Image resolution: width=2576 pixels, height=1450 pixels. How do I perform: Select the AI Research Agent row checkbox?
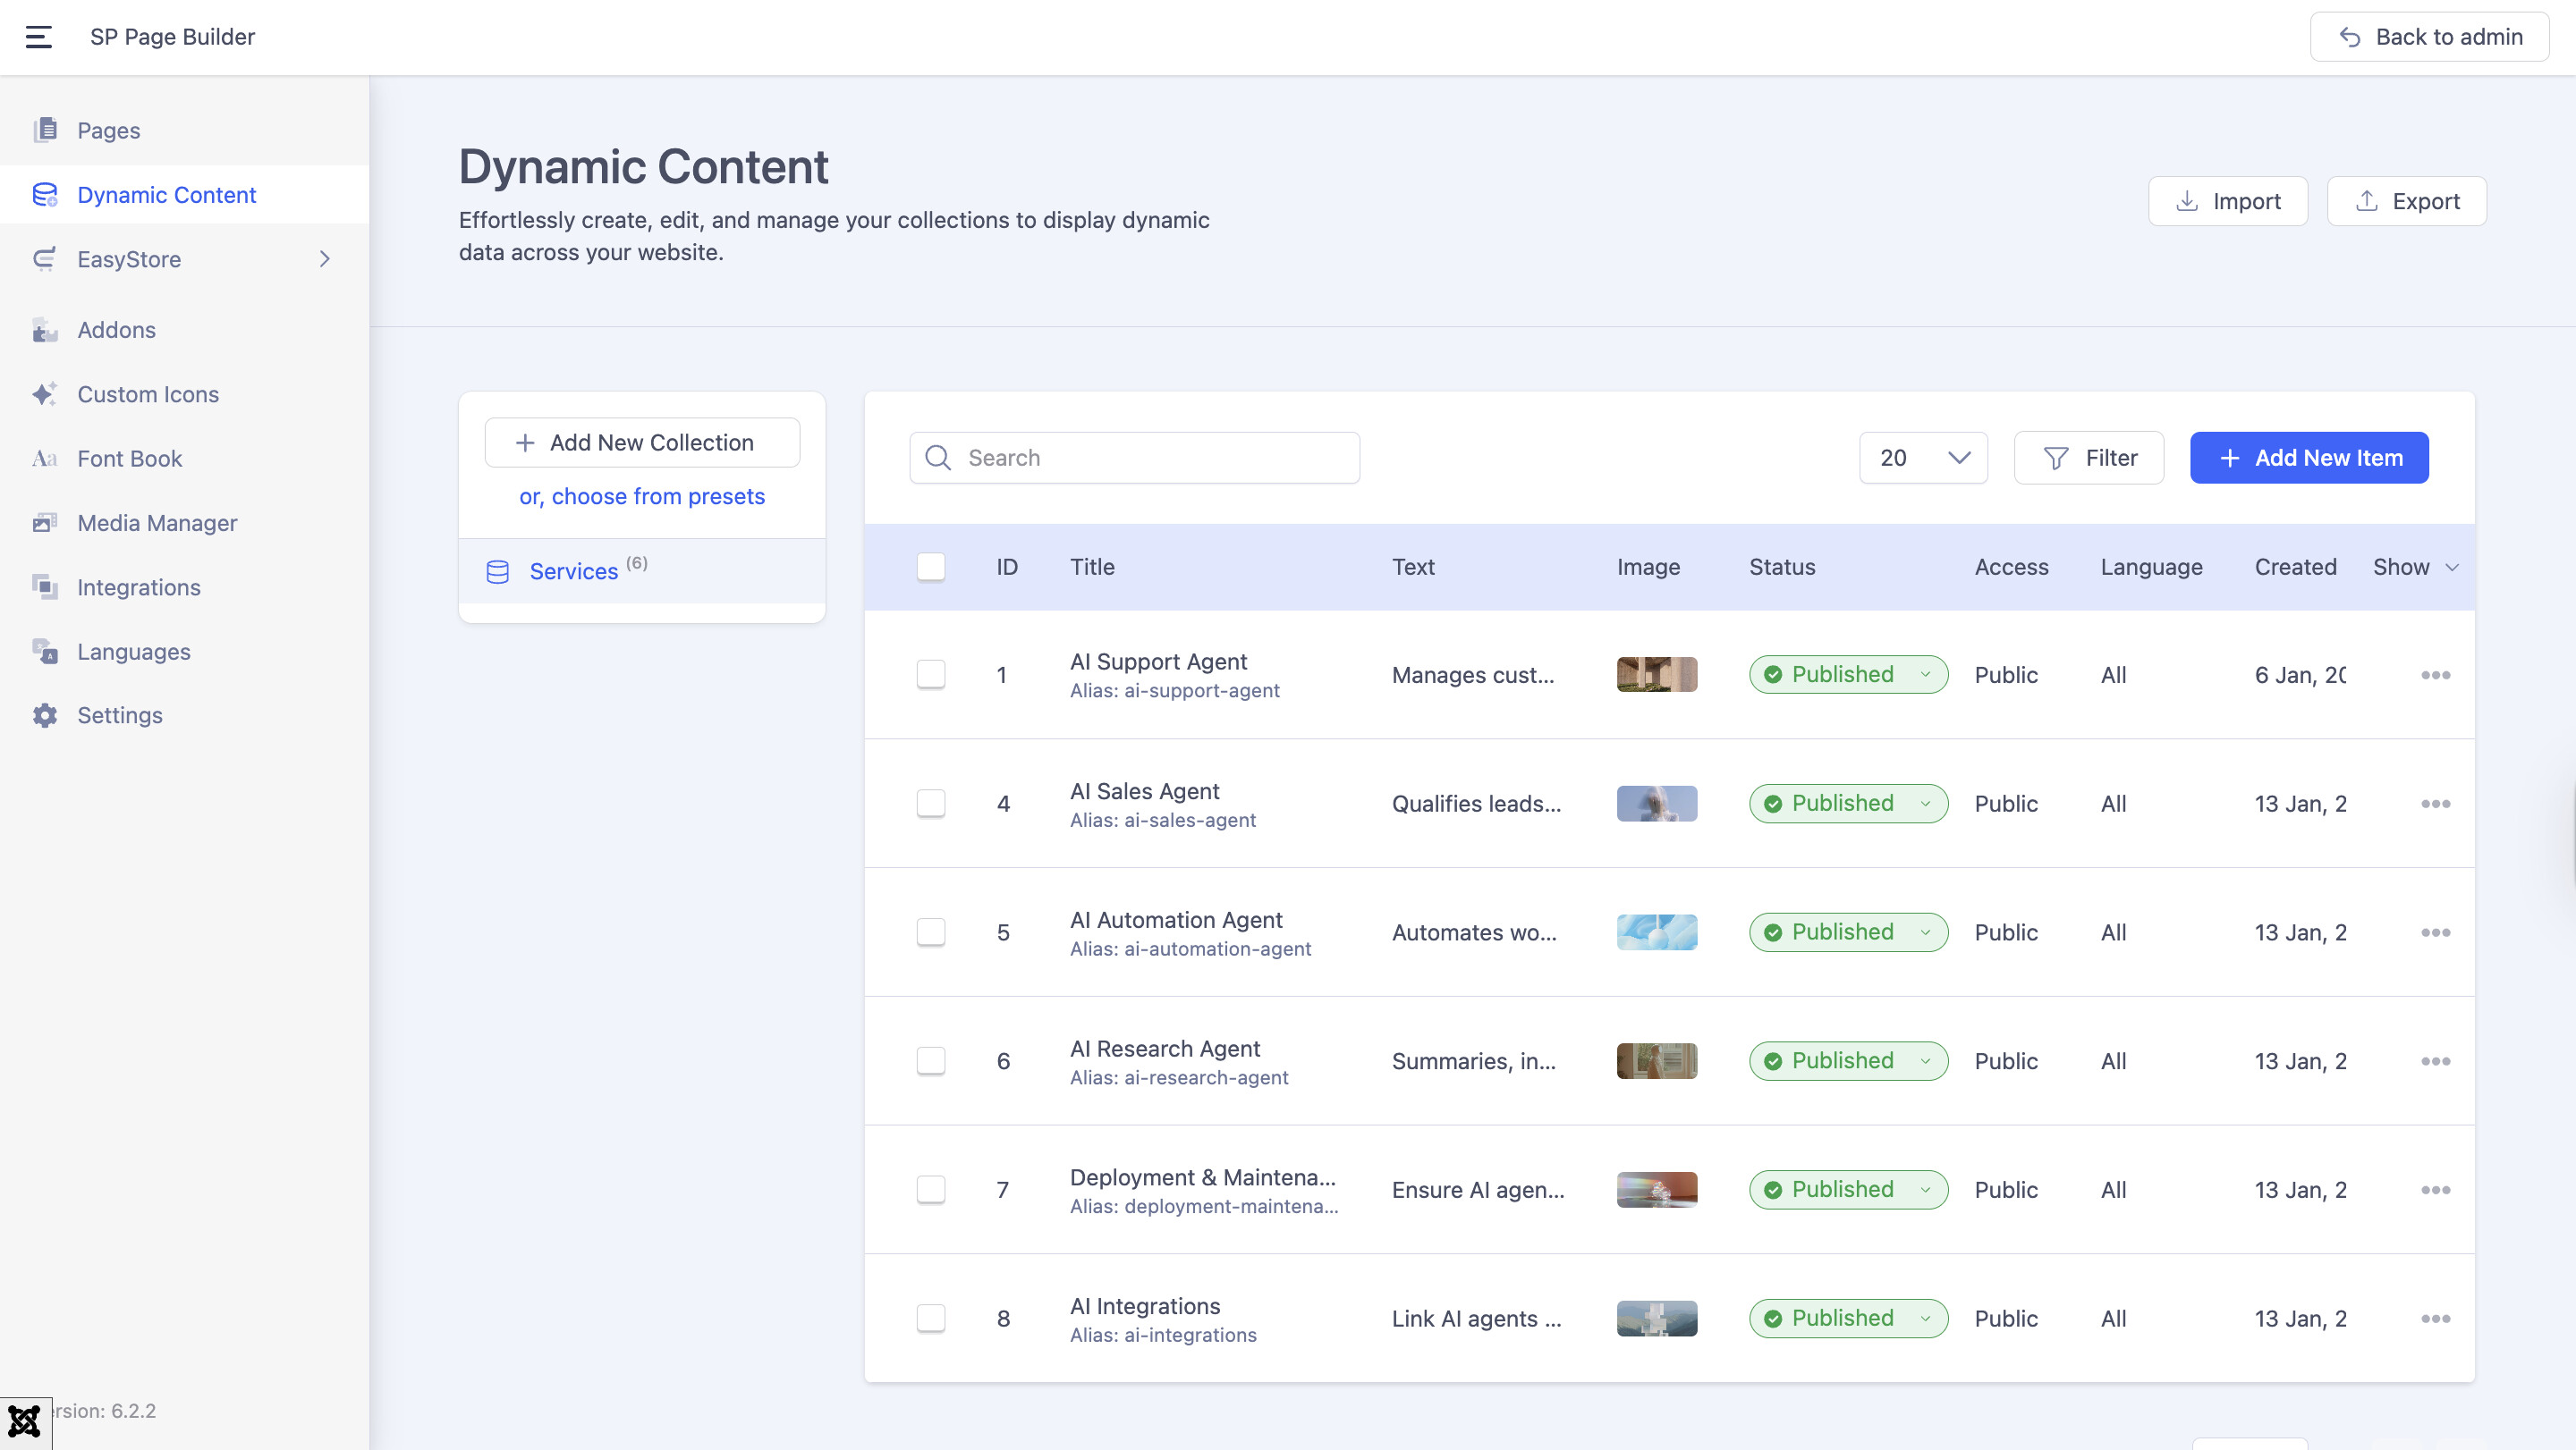930,1061
